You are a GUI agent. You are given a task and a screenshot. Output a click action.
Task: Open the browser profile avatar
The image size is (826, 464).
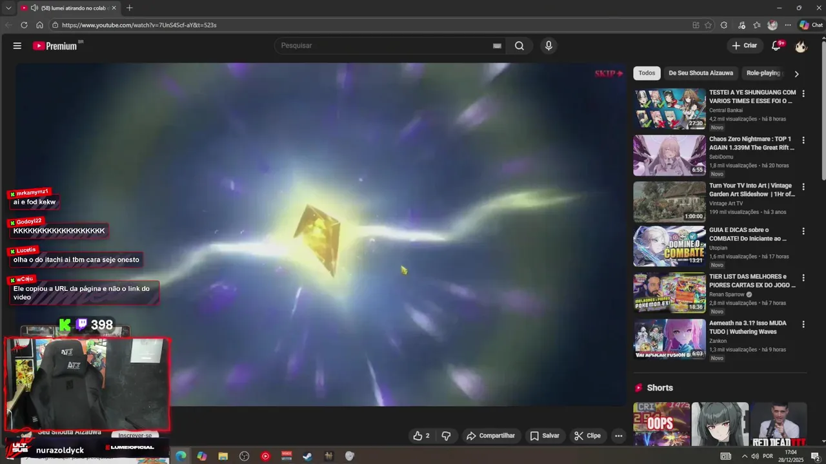click(x=772, y=25)
